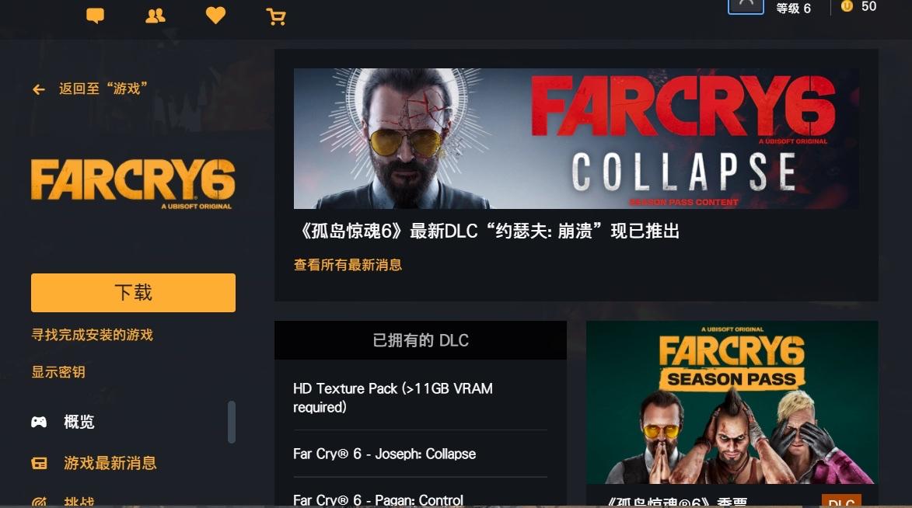
Task: Open the Far Cry 6 Collapse banner
Action: click(576, 138)
